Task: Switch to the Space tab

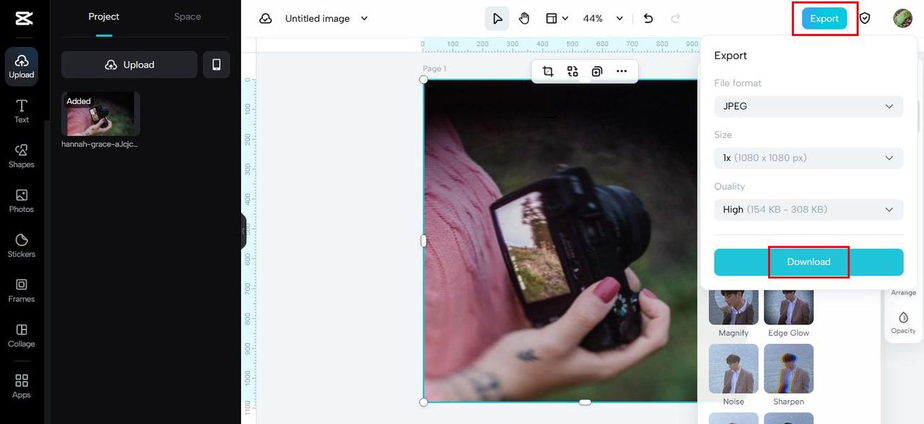Action: pos(188,17)
